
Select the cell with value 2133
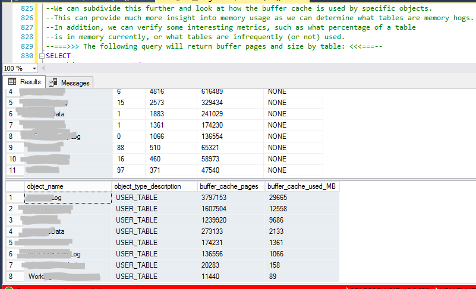click(302, 231)
